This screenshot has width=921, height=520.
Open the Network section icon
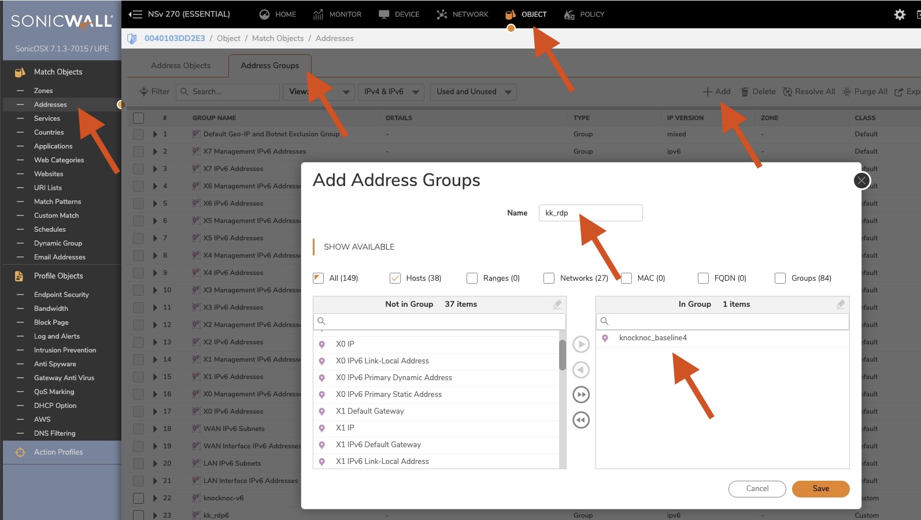(x=442, y=14)
